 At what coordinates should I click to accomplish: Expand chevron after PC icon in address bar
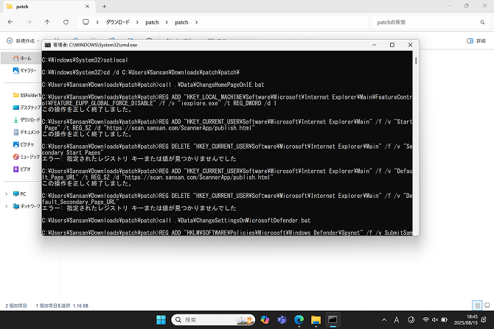97,22
